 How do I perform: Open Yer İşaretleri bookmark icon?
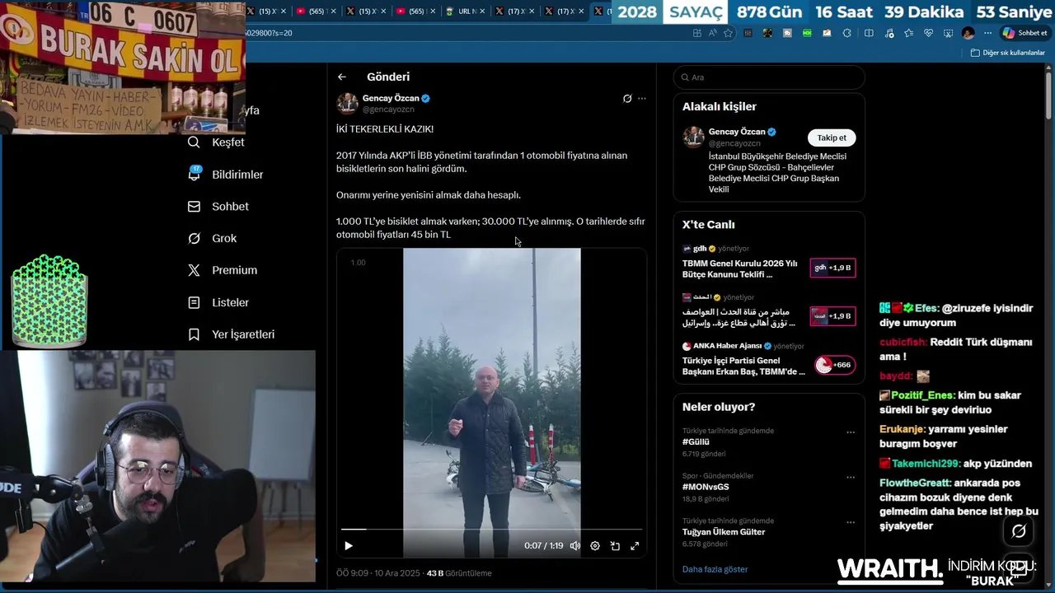pos(194,334)
